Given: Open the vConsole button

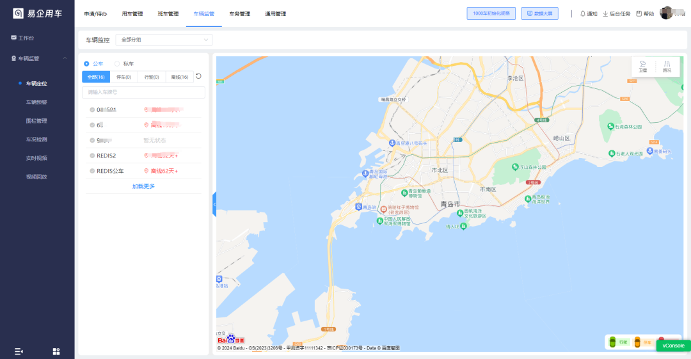Looking at the screenshot, I should click(x=673, y=346).
